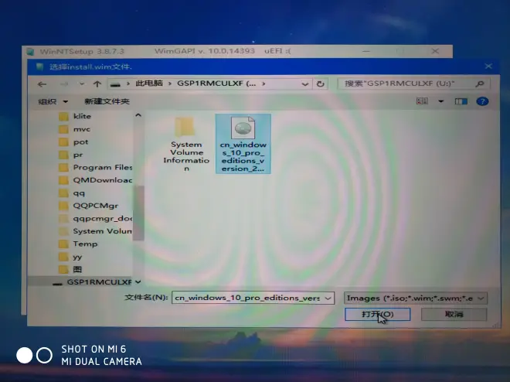Click the 文件名 filename input field

click(x=248, y=298)
